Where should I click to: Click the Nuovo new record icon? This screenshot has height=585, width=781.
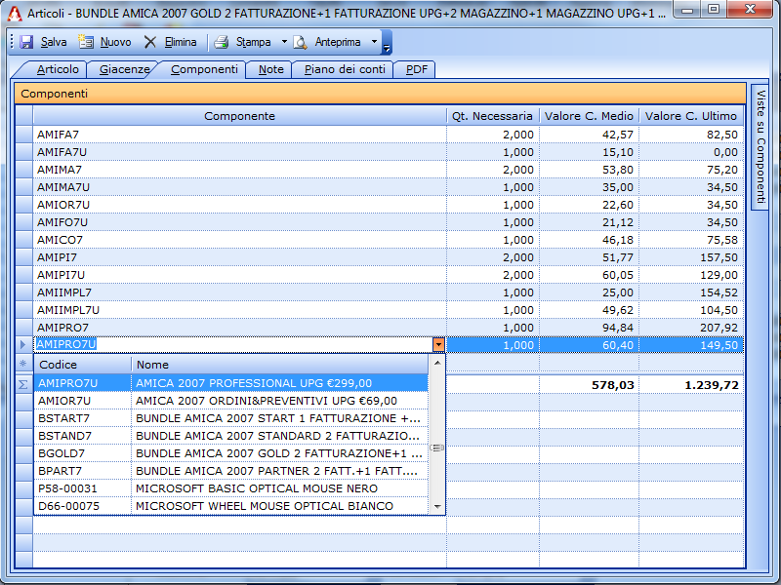click(86, 42)
